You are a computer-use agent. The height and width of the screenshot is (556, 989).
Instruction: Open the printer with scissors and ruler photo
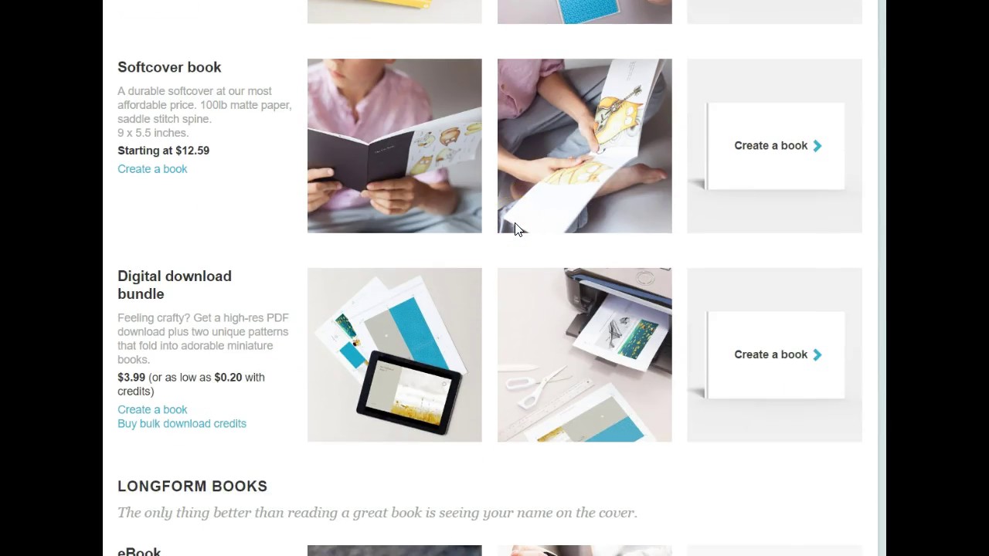[585, 355]
